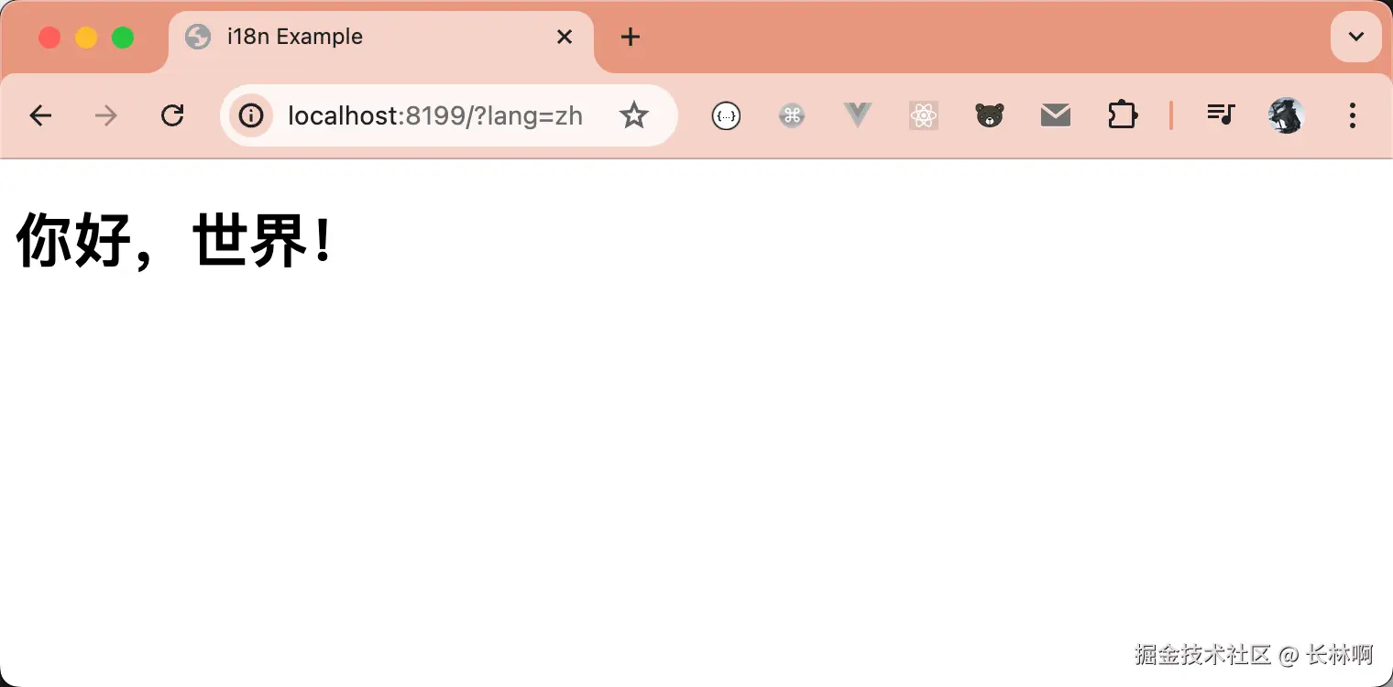The image size is (1393, 687).
Task: Expand the tab search chevron
Action: (1356, 37)
